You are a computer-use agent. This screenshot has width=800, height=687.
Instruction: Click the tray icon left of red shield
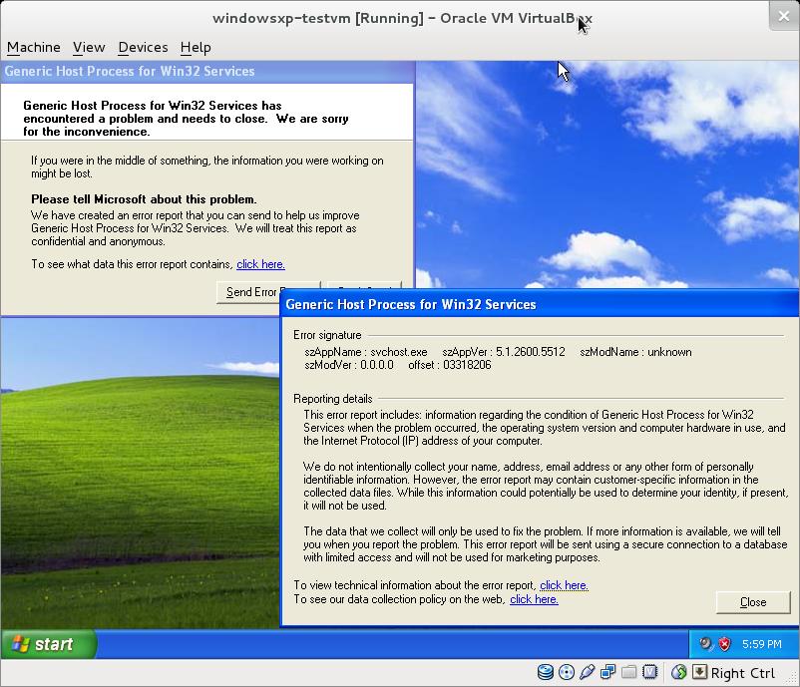point(706,644)
